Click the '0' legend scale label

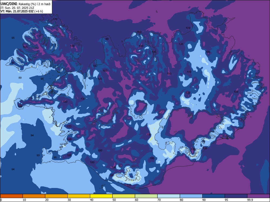coord(1,200)
